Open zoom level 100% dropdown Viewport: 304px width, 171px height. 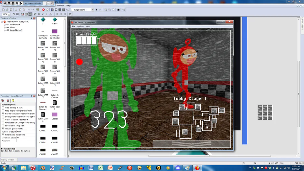[9, 14]
